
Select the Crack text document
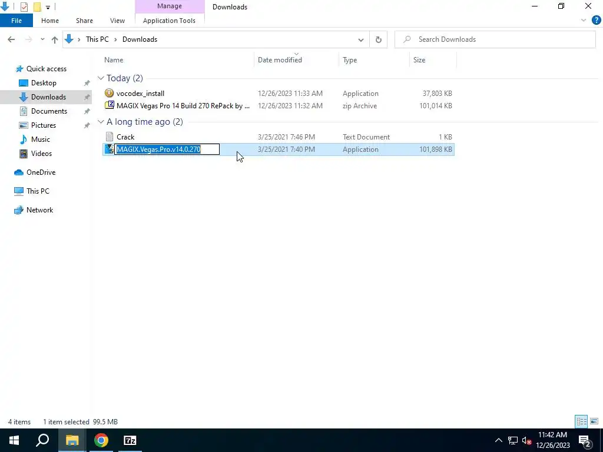pos(279,137)
